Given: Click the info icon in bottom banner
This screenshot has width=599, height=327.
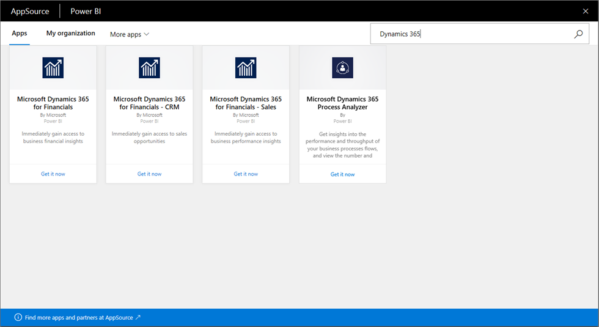Looking at the screenshot, I should pyautogui.click(x=18, y=317).
